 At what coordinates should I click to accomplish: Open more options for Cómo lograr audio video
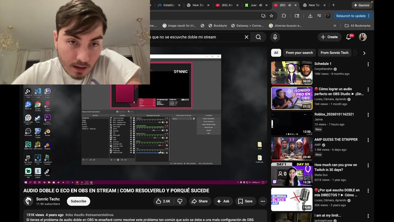[x=368, y=89]
